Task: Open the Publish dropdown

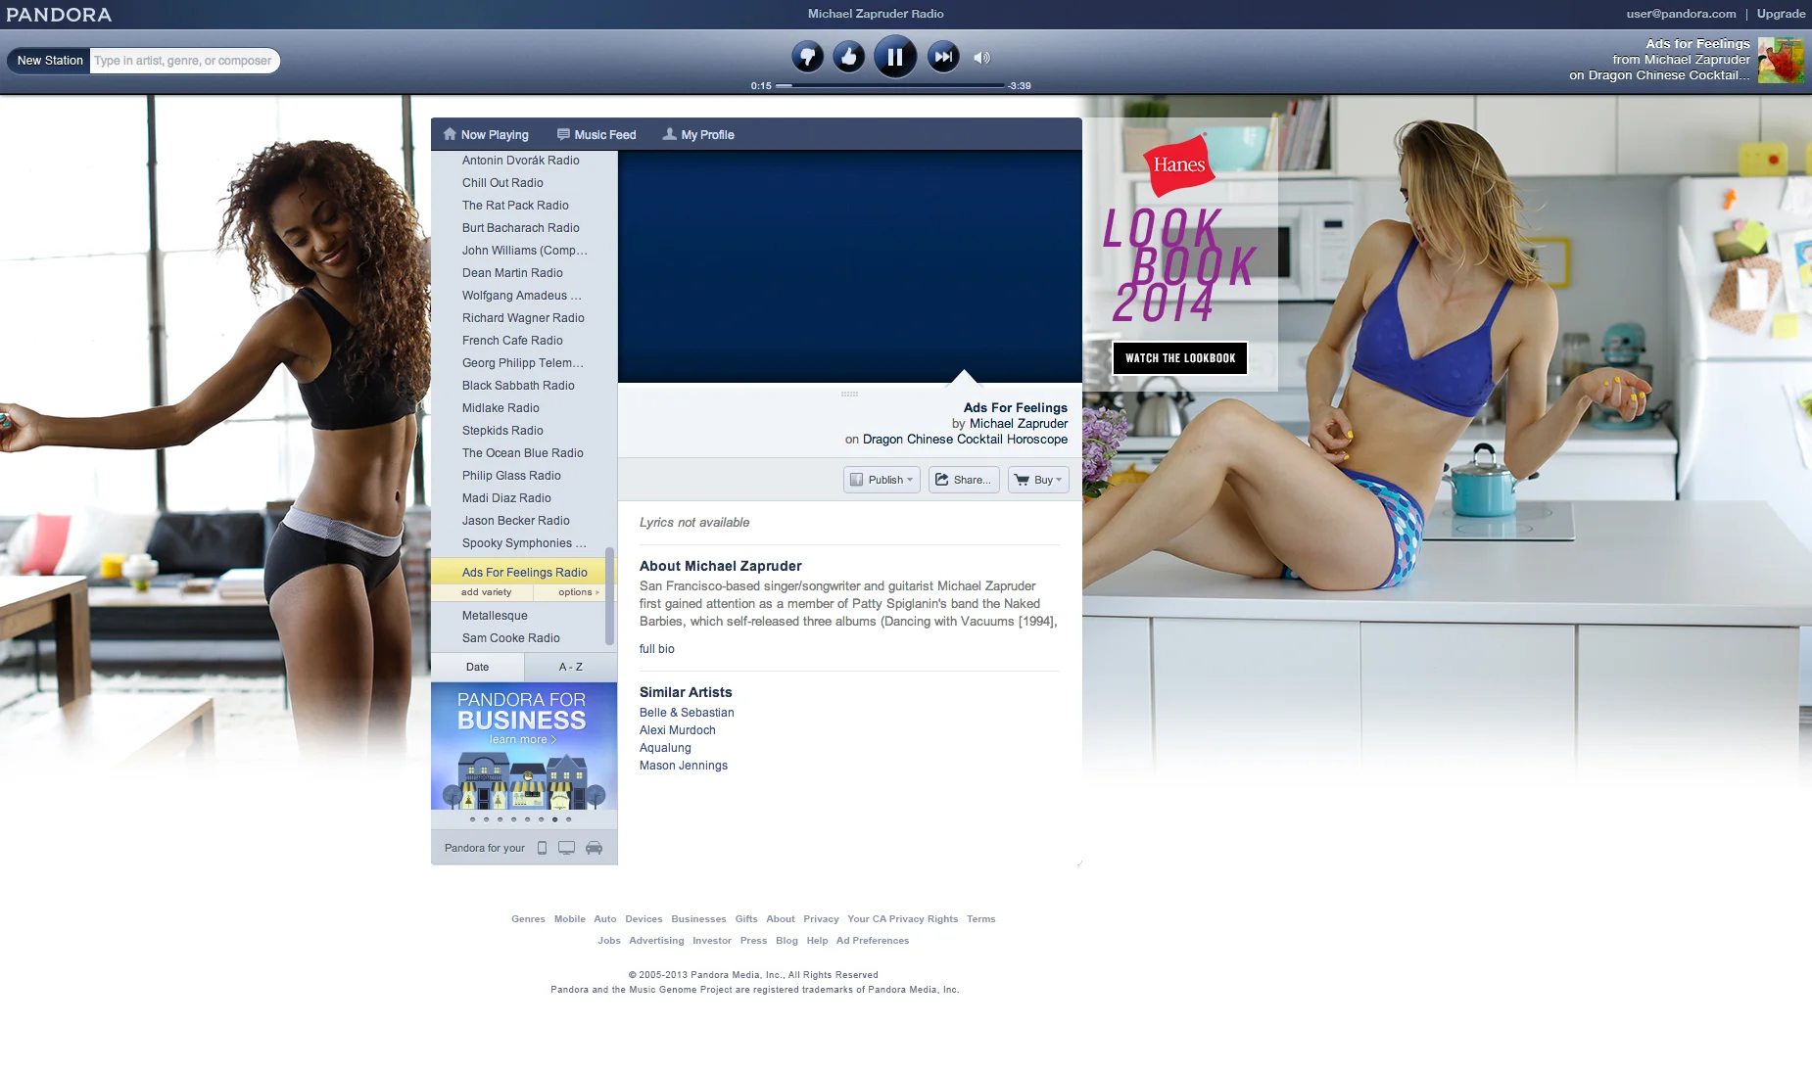Action: 882,480
